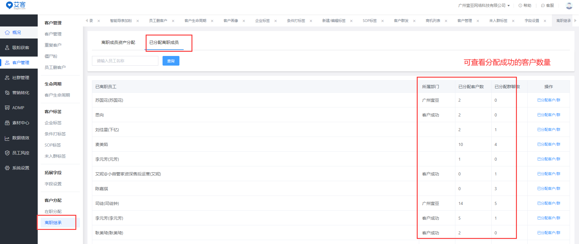Click the 营销转化 sidebar icon
The width and height of the screenshot is (579, 244).
[7, 93]
